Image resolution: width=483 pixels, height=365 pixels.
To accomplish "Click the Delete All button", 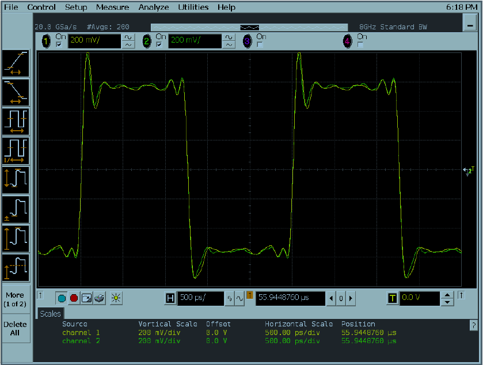I will [15, 329].
